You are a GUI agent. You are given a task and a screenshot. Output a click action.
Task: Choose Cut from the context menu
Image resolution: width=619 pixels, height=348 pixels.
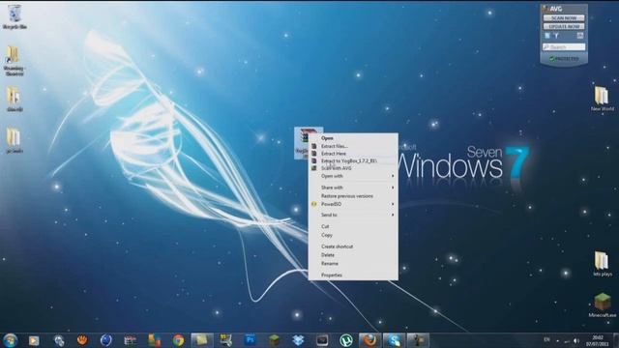pyautogui.click(x=353, y=226)
